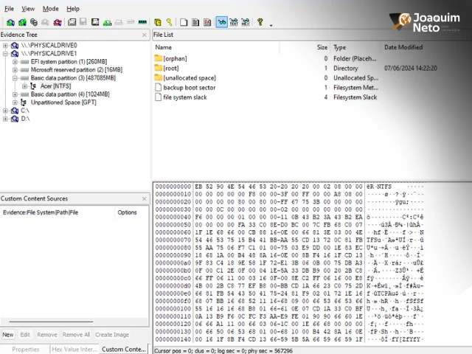Open the Mode menu
The height and width of the screenshot is (354, 472).
50,9
